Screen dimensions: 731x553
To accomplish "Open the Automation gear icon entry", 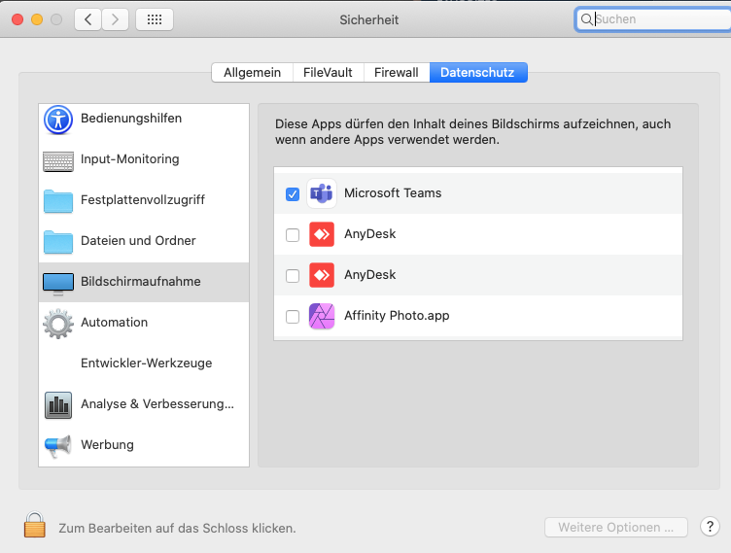I will click(58, 323).
